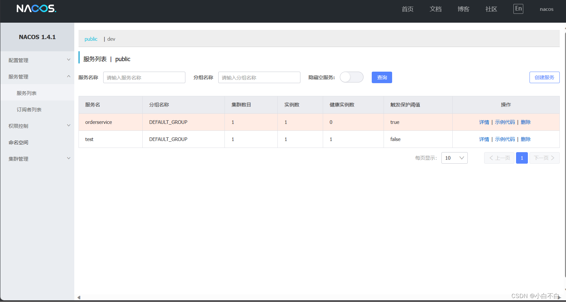This screenshot has width=566, height=302.
Task: Expand the 集群管理 menu
Action: coord(37,159)
